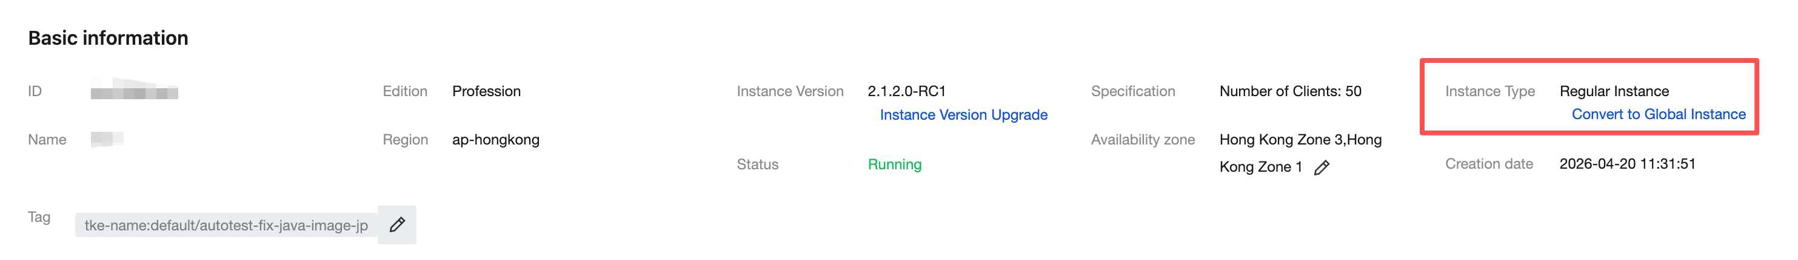The width and height of the screenshot is (1798, 260).
Task: Edit availability zone with pencil icon
Action: coord(1322,167)
